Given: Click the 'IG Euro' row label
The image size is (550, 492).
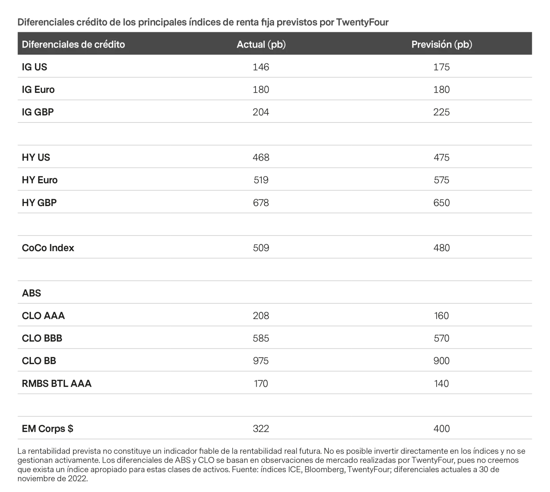Looking at the screenshot, I should point(38,89).
